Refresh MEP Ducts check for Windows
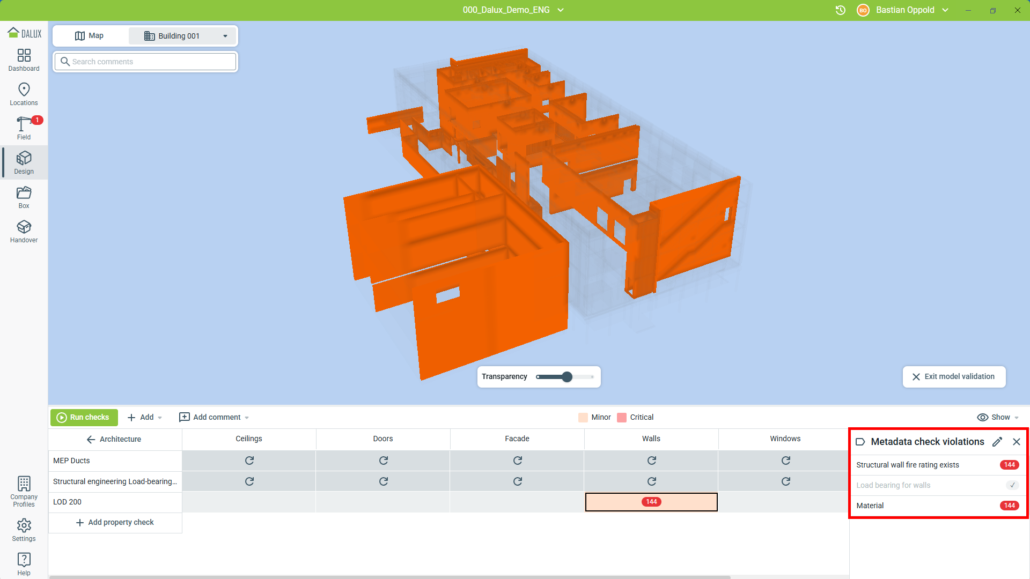The image size is (1030, 579). point(786,461)
